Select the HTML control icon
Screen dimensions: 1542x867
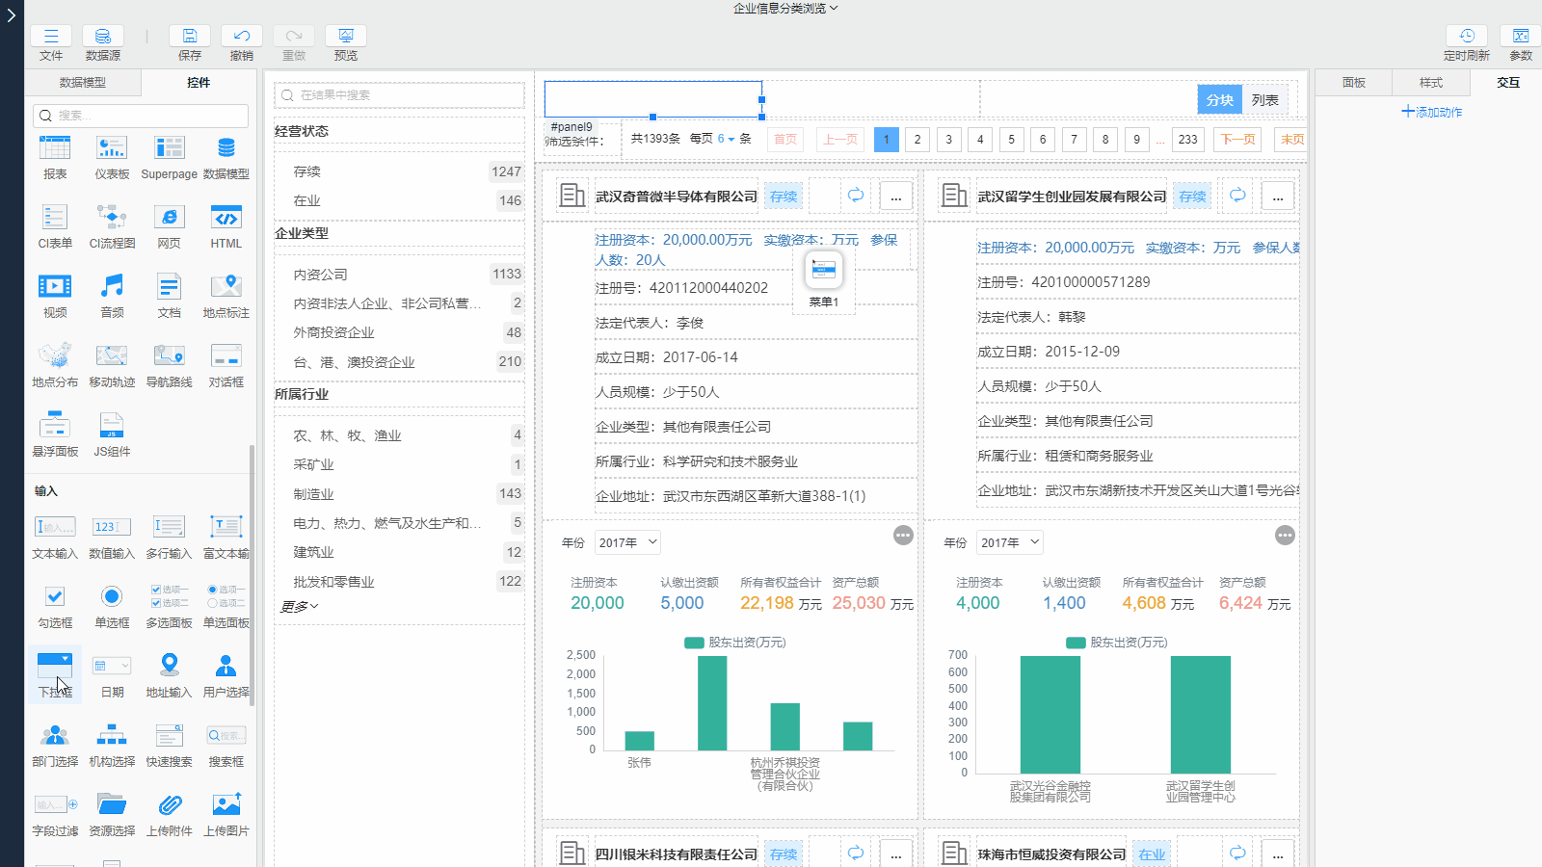[x=226, y=218]
